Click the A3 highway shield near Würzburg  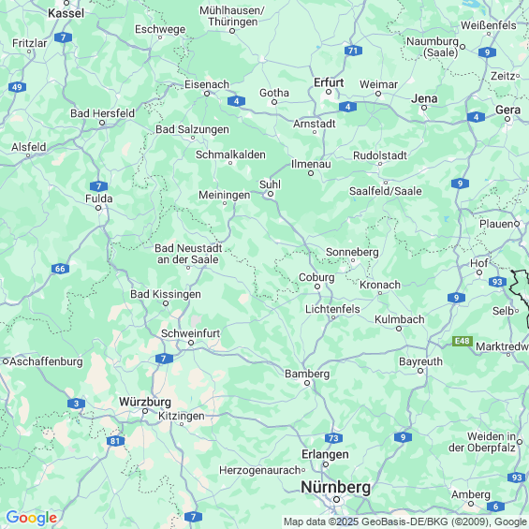coord(76,404)
